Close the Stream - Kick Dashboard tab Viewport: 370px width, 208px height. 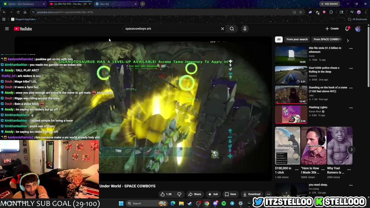click(x=44, y=4)
